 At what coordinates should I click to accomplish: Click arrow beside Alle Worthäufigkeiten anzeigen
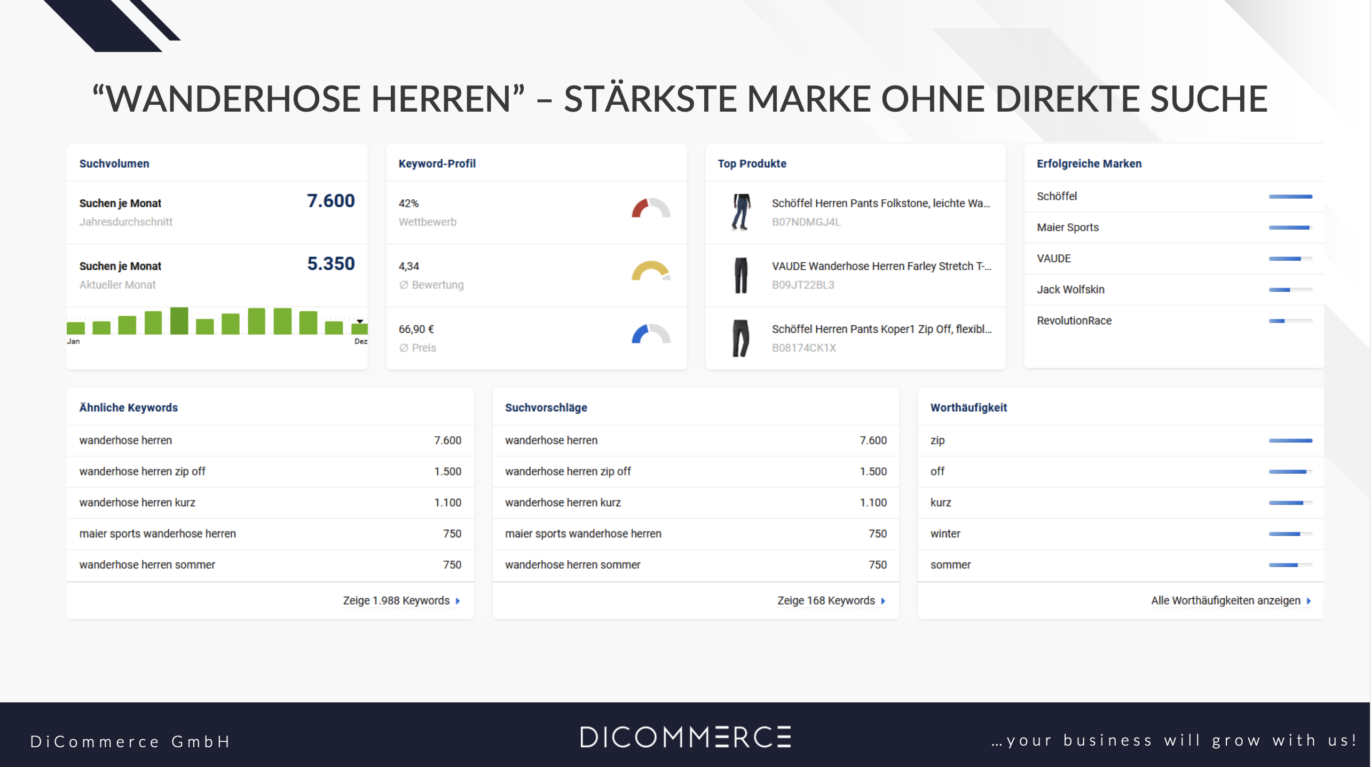[1309, 601]
